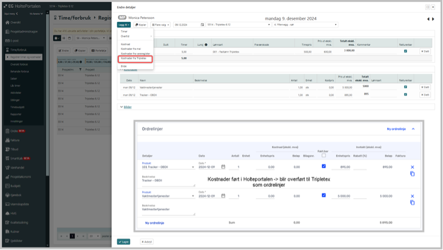Open Varehandel cart icon in sidebar
The width and height of the screenshot is (443, 250).
(7, 167)
